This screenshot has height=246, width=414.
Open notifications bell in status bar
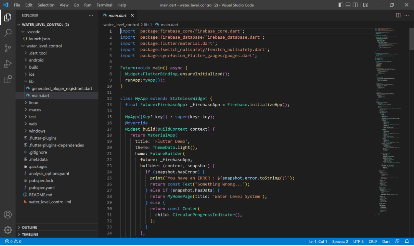(407, 241)
